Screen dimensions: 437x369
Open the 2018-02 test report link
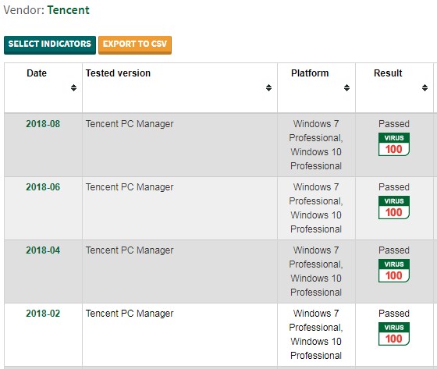click(43, 314)
